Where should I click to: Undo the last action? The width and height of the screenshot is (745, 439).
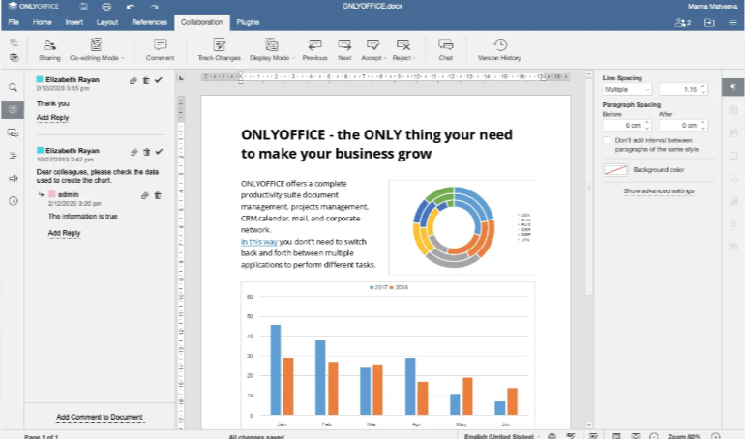pos(131,7)
